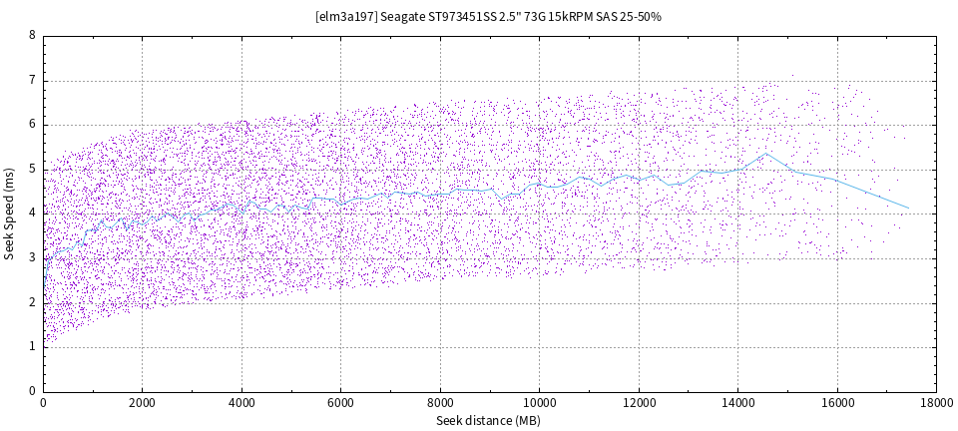Click the 1 tick label on y-axis
This screenshot has width=958, height=431.
pyautogui.click(x=33, y=346)
